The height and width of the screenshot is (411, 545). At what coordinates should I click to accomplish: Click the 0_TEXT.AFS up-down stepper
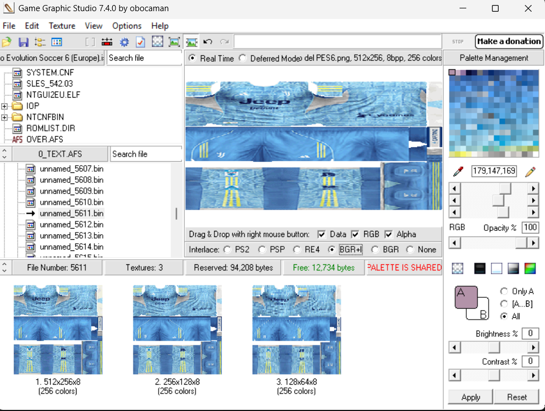pyautogui.click(x=5, y=154)
